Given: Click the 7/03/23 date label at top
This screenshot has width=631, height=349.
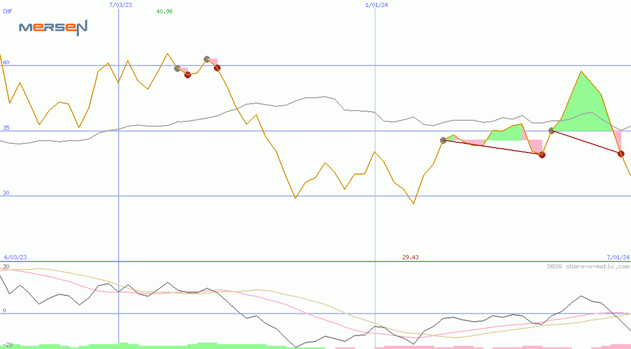Looking at the screenshot, I should [x=120, y=4].
